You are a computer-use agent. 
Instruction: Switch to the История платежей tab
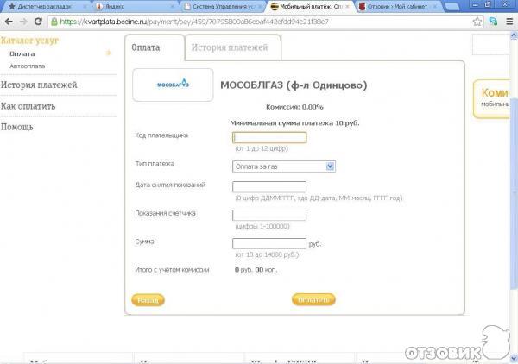[x=230, y=48]
